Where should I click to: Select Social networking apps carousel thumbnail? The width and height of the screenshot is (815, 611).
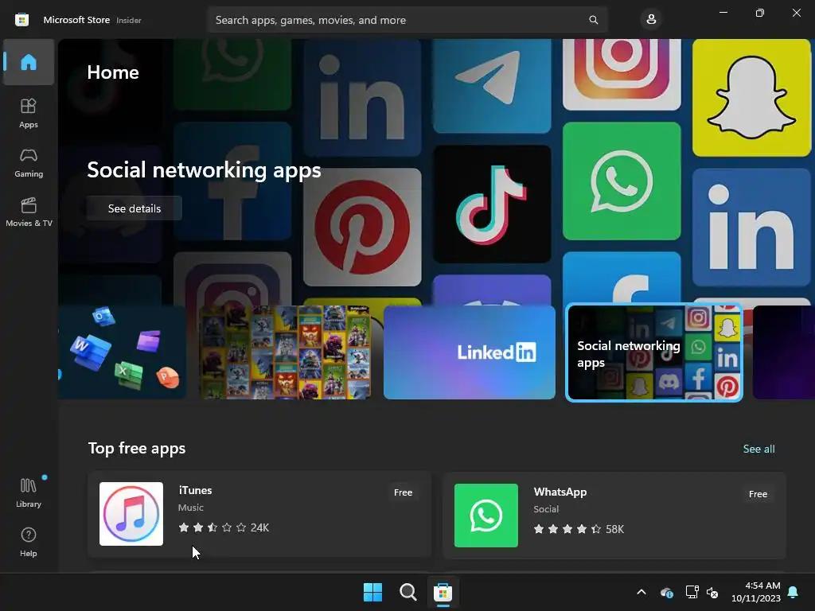(x=654, y=352)
